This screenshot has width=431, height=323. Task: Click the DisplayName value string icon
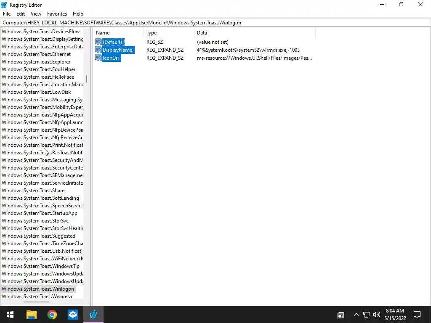point(98,50)
